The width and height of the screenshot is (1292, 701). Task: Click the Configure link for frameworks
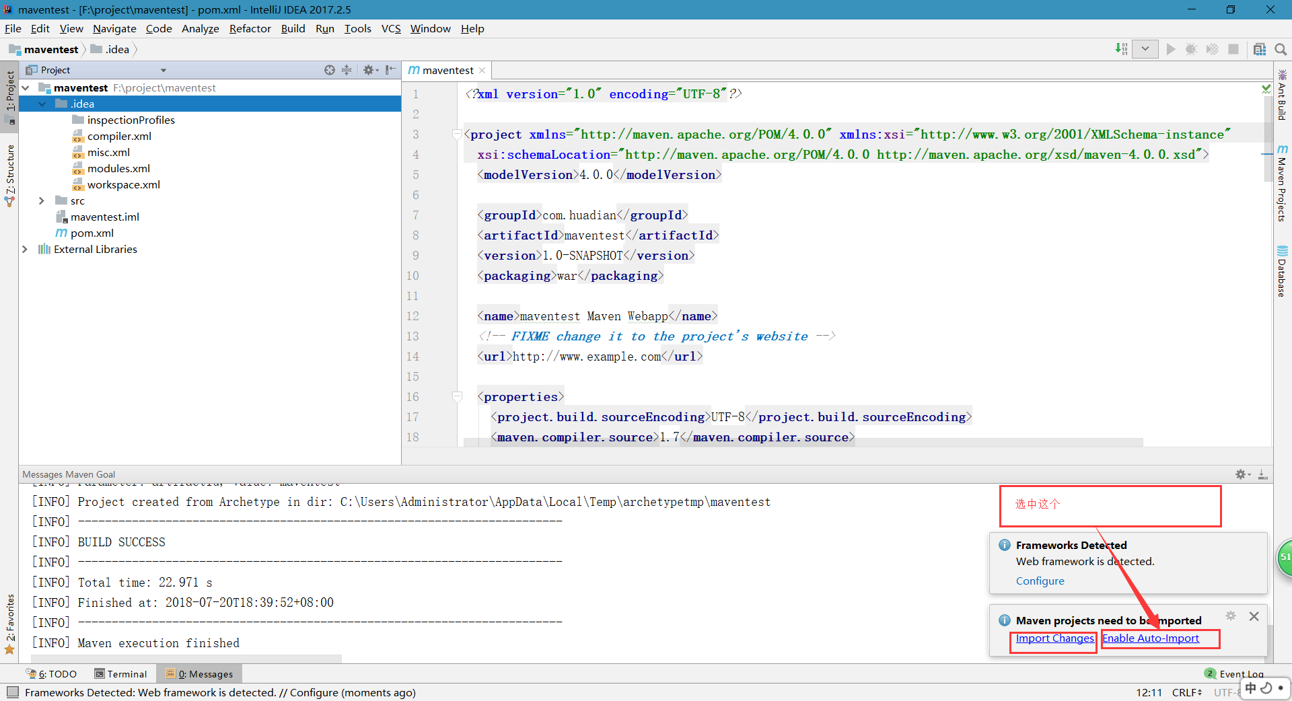1040,581
